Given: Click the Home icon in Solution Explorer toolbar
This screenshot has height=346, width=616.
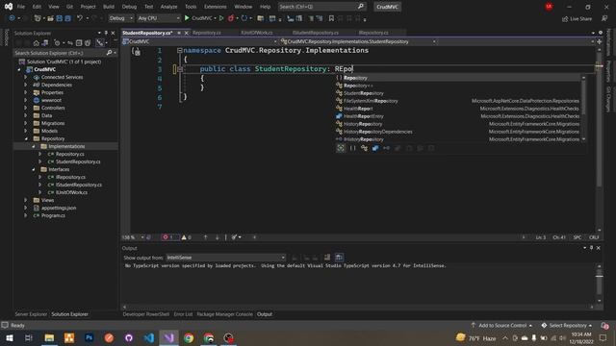Looking at the screenshot, I should [x=37, y=42].
